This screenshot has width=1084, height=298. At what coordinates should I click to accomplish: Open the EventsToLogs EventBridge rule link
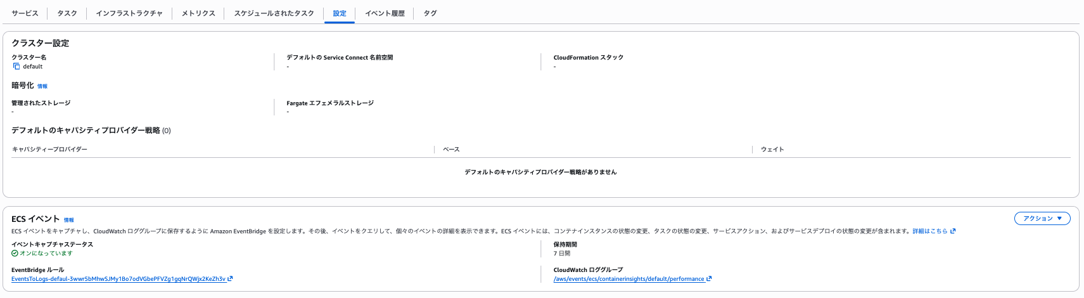point(118,279)
